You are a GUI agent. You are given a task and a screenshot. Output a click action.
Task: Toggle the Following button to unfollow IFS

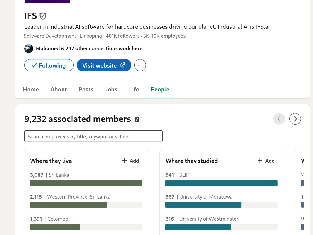pyautogui.click(x=49, y=65)
